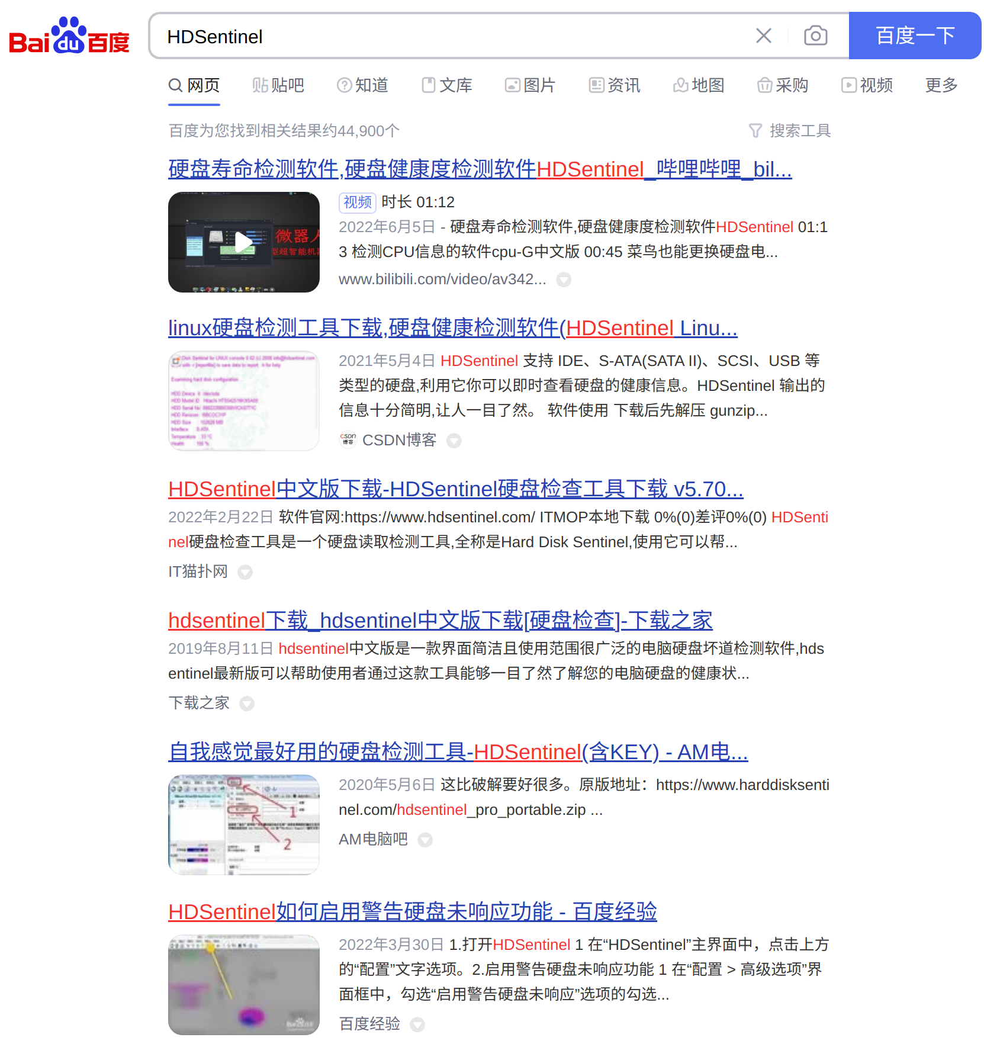Viewport: 984px width, 1047px height.
Task: Open the 地图 tab
Action: point(699,85)
